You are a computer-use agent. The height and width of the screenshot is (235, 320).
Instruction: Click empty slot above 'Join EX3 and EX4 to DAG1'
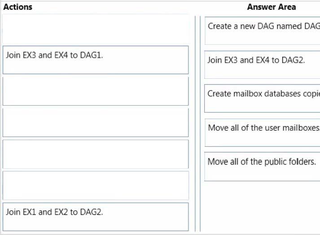point(96,29)
